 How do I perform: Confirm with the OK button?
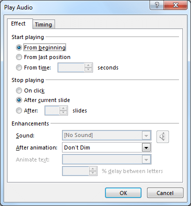click(123, 193)
